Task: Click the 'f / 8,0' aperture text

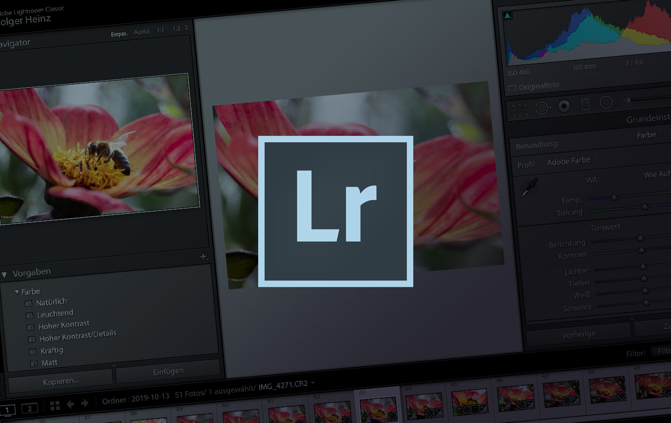Action: click(634, 62)
